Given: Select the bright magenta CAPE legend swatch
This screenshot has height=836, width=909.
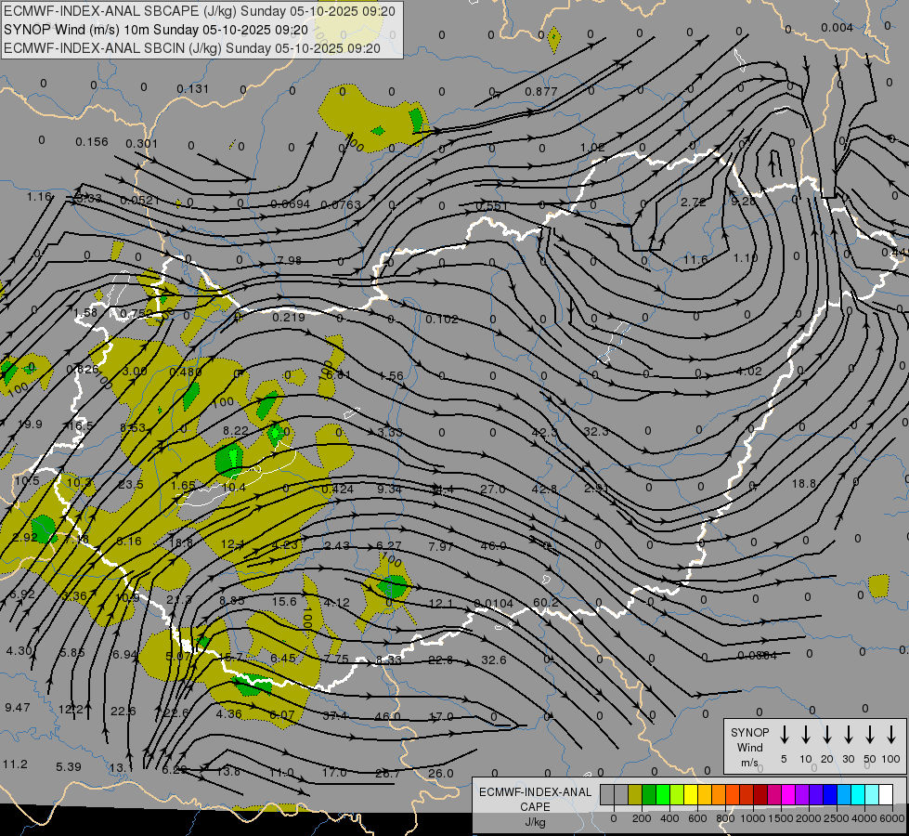Looking at the screenshot, I should pos(788,794).
